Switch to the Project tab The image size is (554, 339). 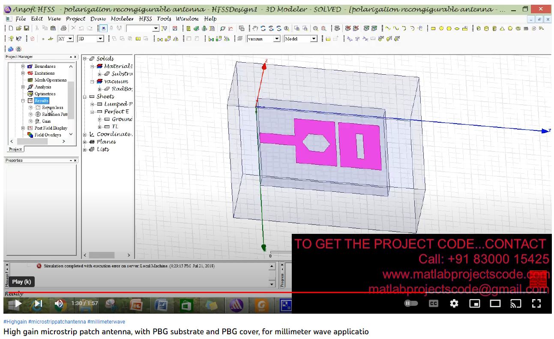pos(15,149)
